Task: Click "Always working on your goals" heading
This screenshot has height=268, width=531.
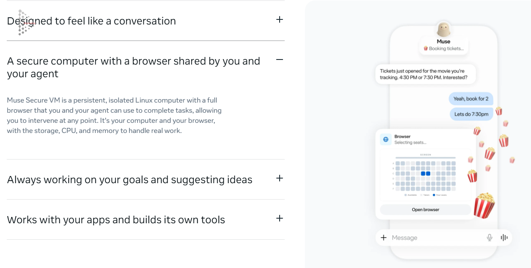Action: [x=130, y=179]
